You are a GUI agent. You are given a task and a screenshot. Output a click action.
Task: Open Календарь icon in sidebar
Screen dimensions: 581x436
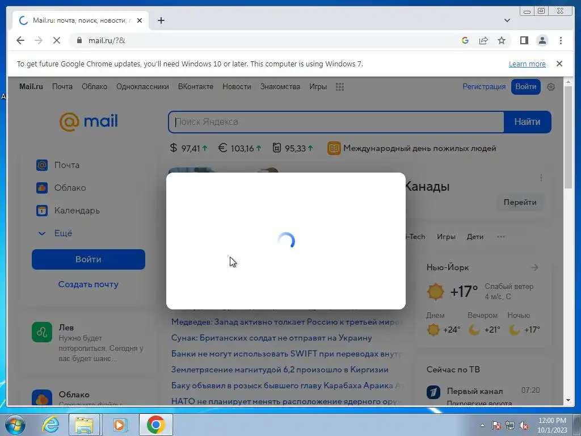click(x=42, y=211)
